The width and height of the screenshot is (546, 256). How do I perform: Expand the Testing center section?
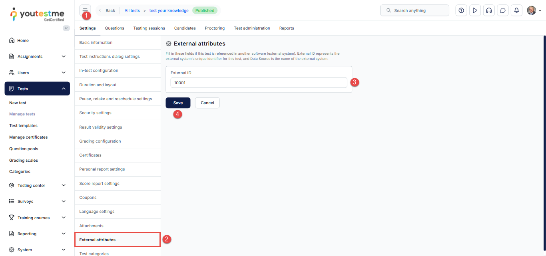pos(37,185)
